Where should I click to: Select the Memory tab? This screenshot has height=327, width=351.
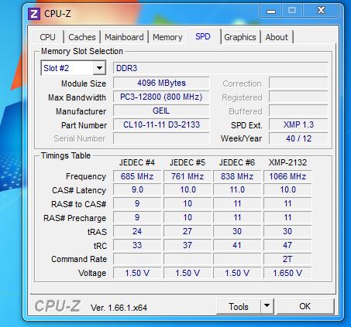(x=167, y=37)
